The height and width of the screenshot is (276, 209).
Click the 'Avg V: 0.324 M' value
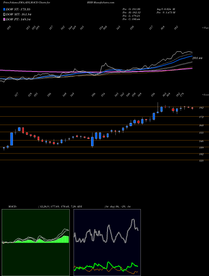[166, 9]
